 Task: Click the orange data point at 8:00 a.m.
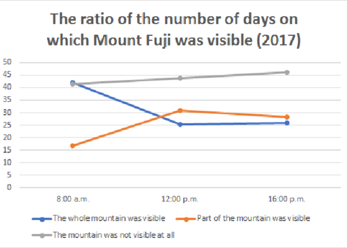pyautogui.click(x=73, y=146)
